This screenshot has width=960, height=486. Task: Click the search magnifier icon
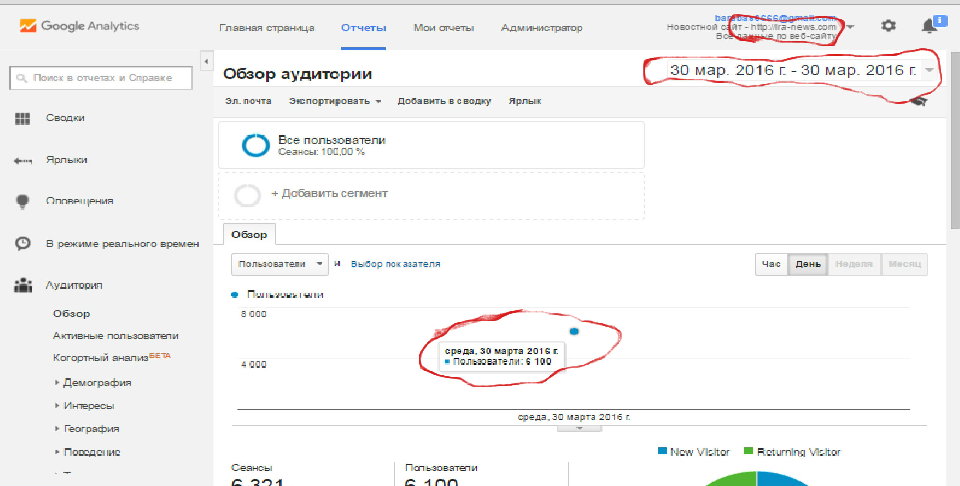point(22,78)
